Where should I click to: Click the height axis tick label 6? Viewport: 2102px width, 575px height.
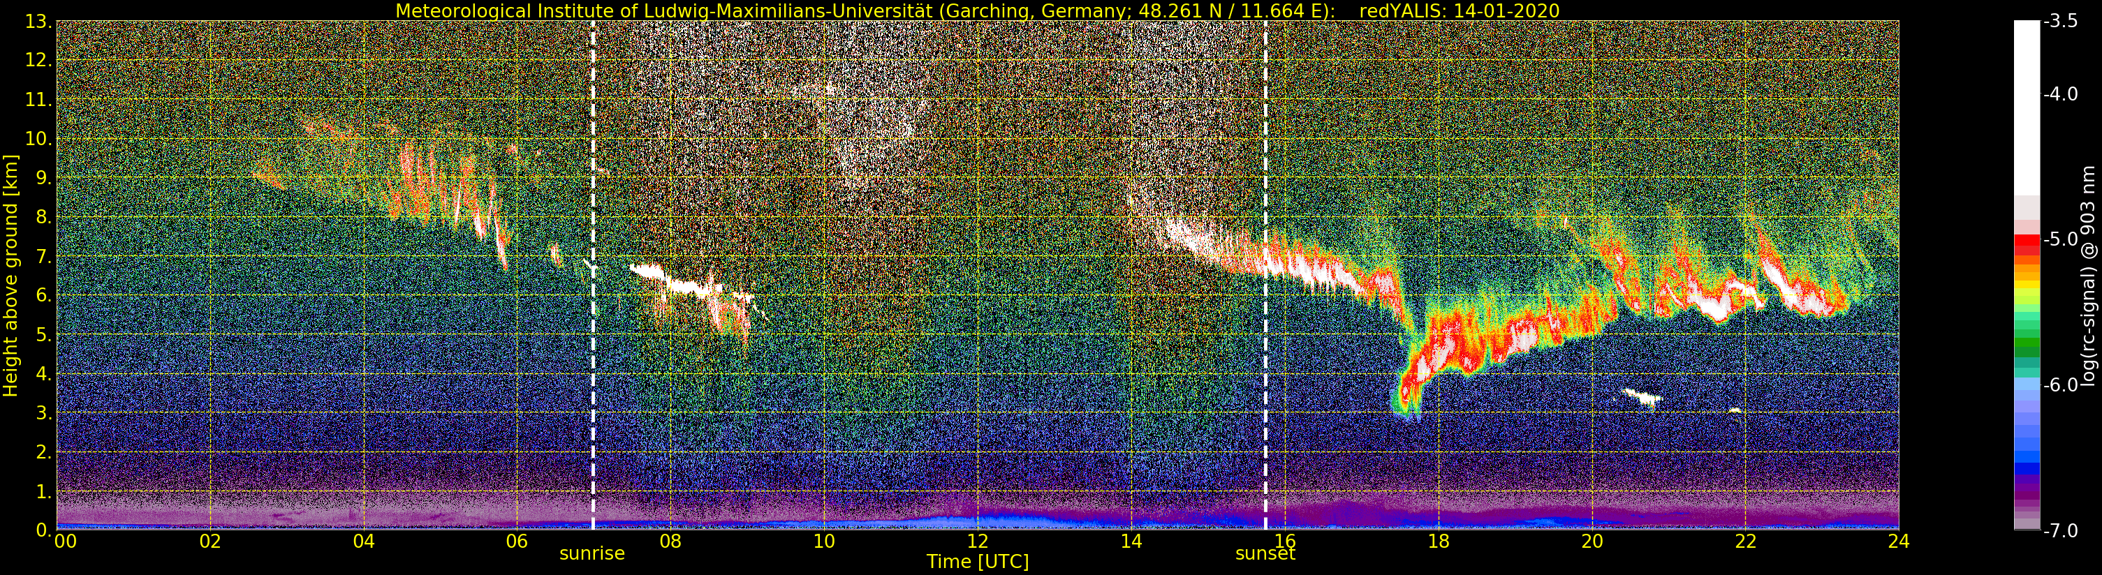coord(44,296)
